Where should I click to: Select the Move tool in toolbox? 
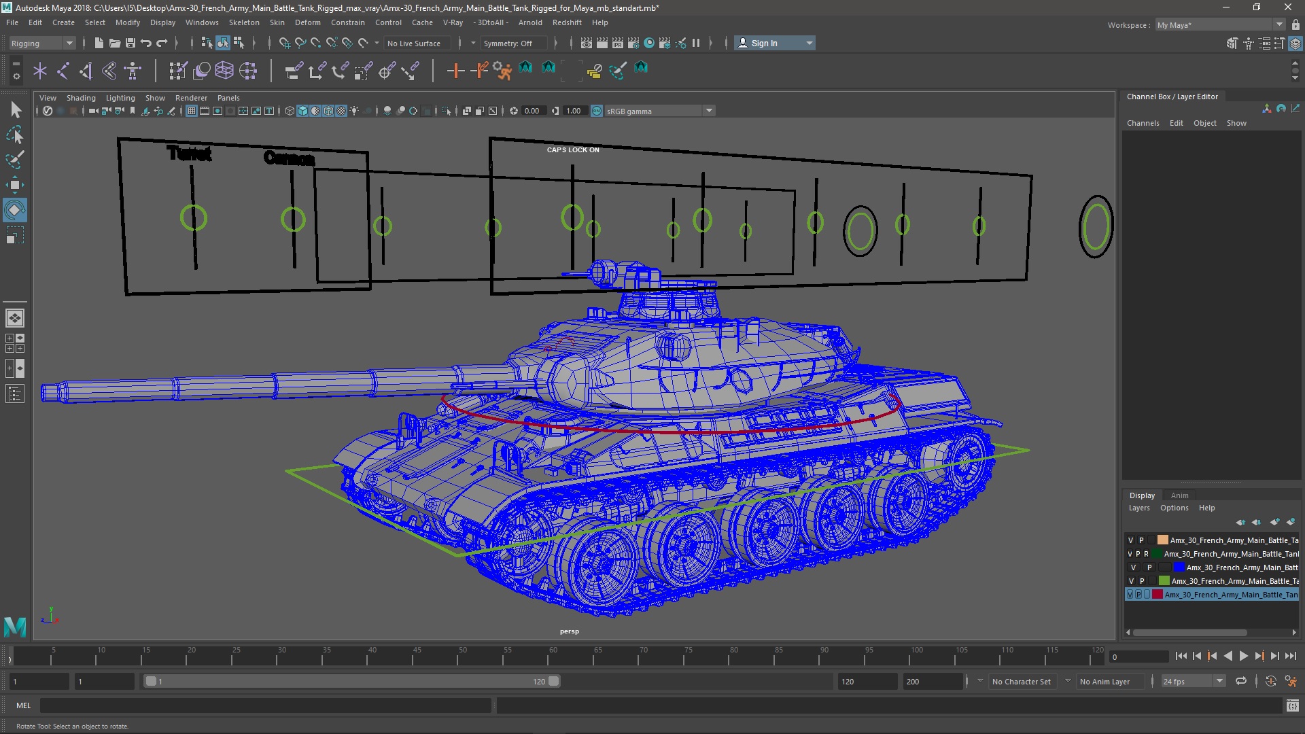pyautogui.click(x=14, y=185)
